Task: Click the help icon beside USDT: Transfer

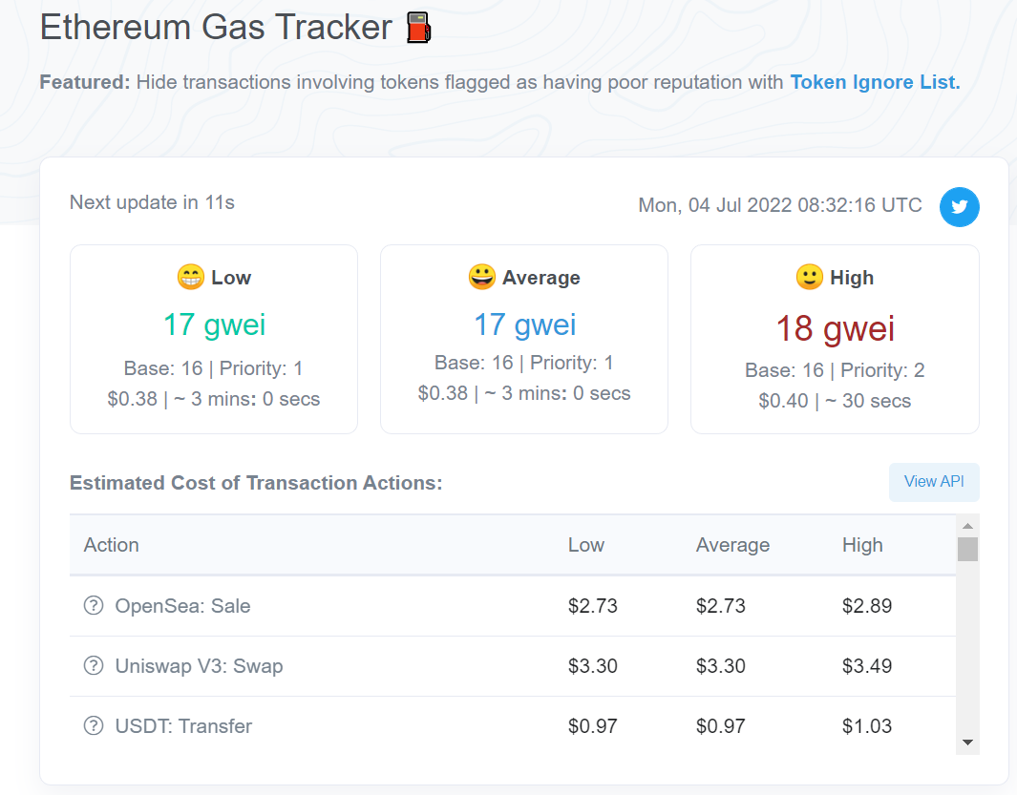Action: 94,725
